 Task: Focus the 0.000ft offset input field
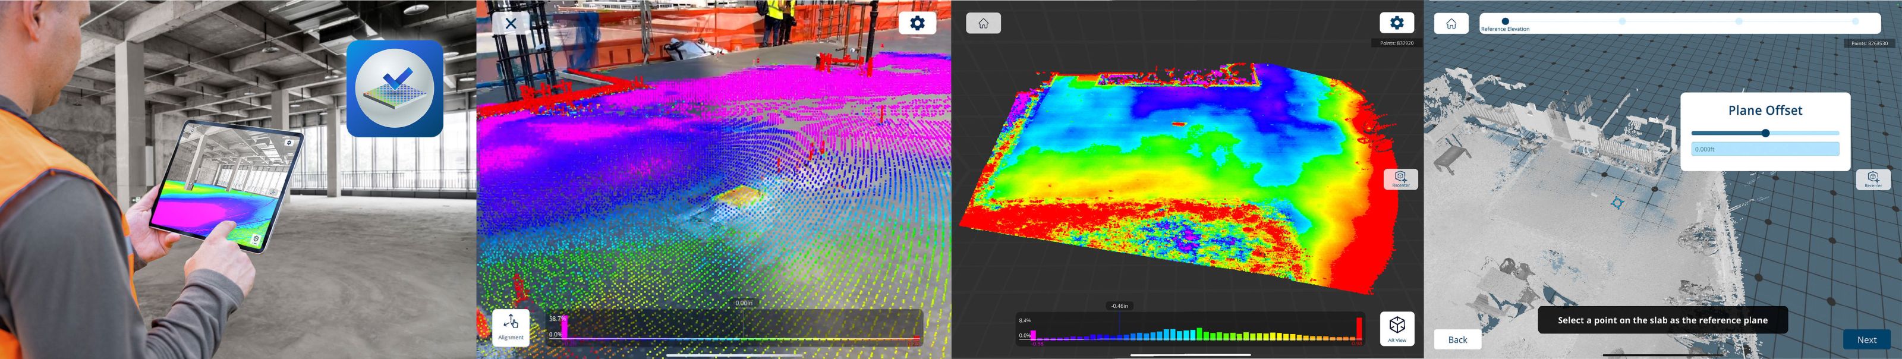tap(1765, 149)
